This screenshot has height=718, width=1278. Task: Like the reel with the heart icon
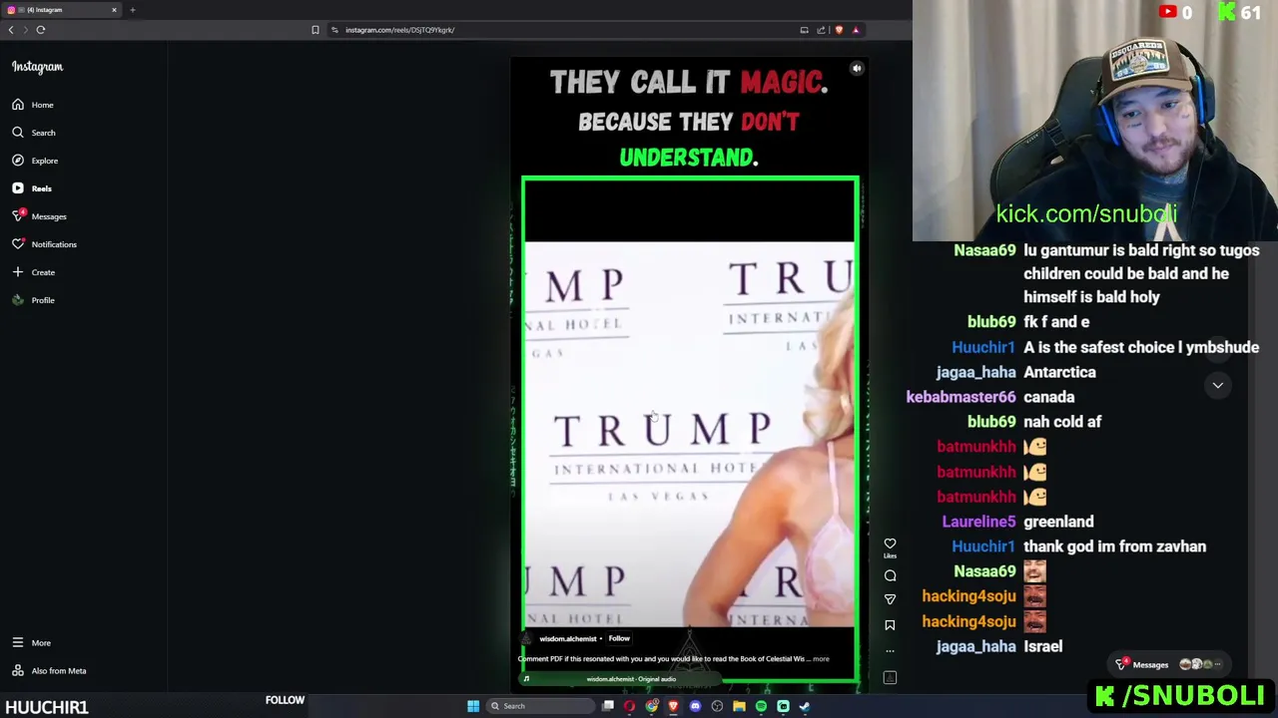[890, 544]
